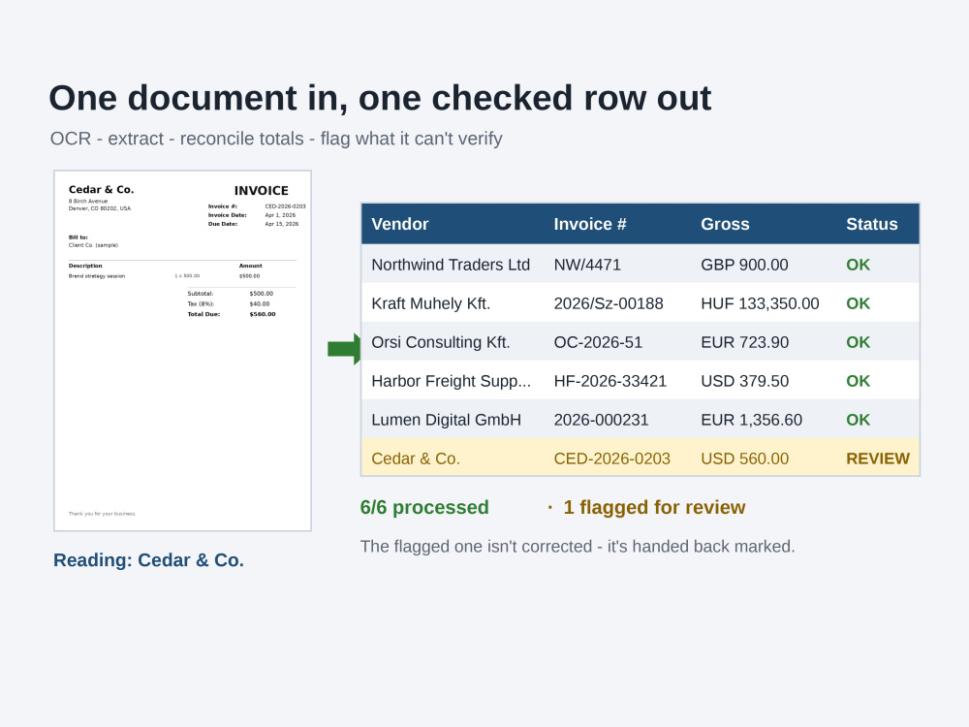Click the due date 'Apr 15, 2026'
This screenshot has width=969, height=727.
pyautogui.click(x=281, y=224)
